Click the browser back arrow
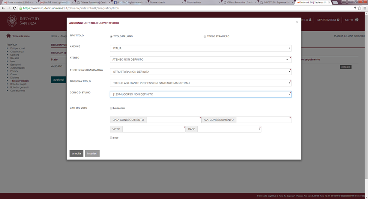Image resolution: width=368 pixels, height=199 pixels. point(3,8)
